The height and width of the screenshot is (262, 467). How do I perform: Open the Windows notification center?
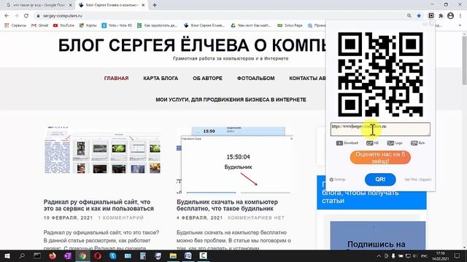458,255
